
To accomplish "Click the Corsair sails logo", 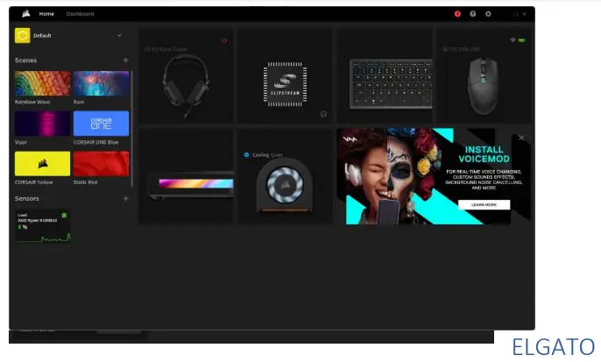I will pyautogui.click(x=26, y=14).
